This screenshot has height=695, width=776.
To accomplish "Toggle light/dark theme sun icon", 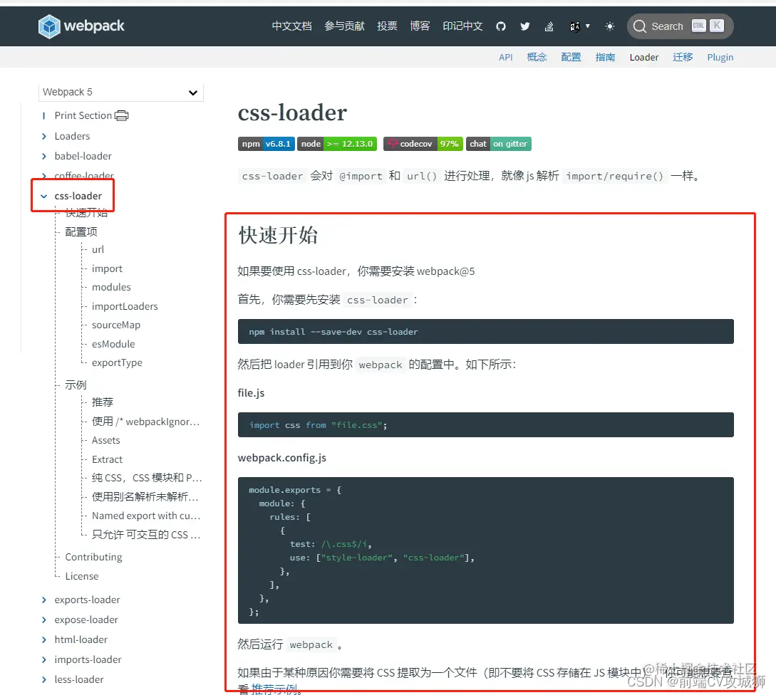I will [610, 26].
